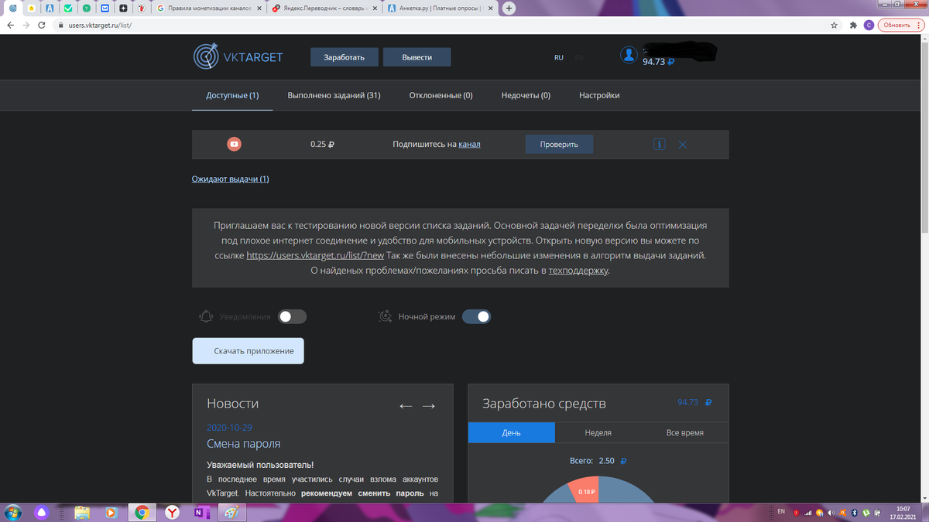Select Все время earnings tab
The image size is (929, 522).
tap(685, 432)
